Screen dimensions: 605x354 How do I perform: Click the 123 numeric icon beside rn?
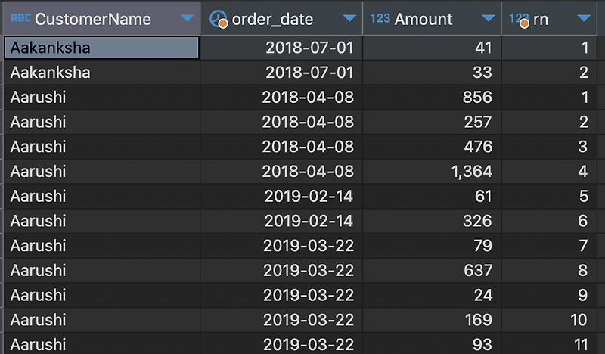click(519, 19)
